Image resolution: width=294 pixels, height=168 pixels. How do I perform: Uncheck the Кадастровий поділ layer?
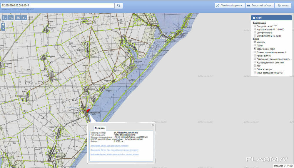pos(255,49)
